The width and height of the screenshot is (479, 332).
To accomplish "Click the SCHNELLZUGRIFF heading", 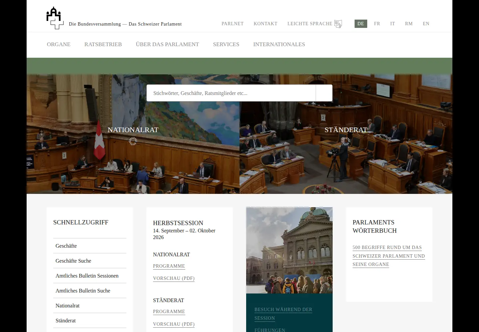I will point(81,222).
